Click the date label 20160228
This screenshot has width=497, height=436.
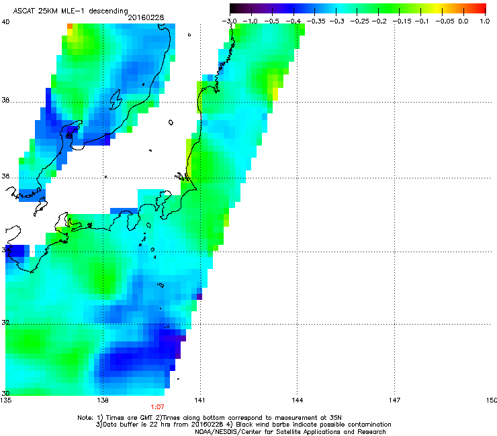146,17
